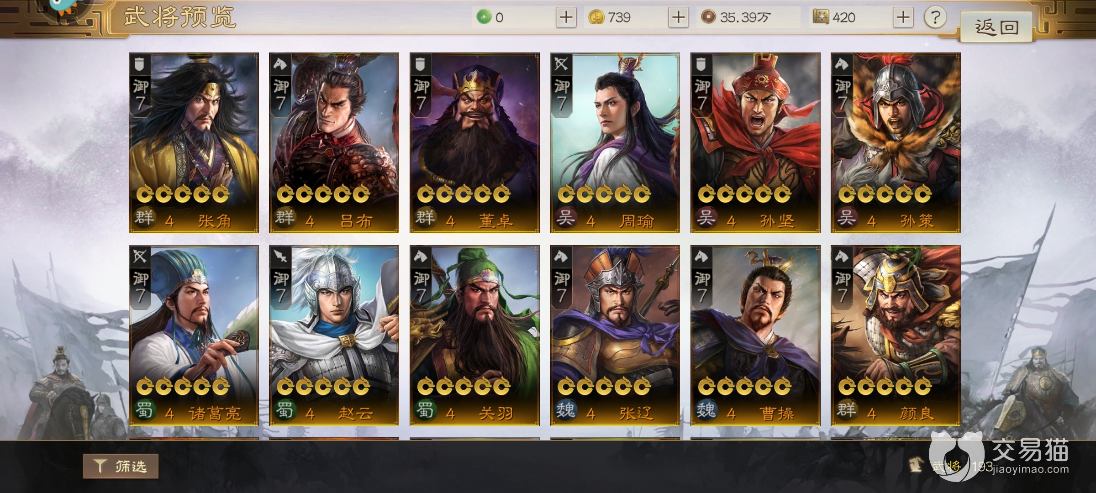Click the help question mark icon
1096x493 pixels.
tap(935, 18)
